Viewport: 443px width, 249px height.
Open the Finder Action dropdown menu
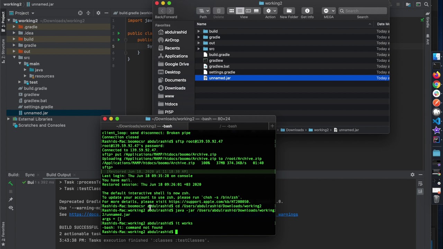click(x=270, y=11)
